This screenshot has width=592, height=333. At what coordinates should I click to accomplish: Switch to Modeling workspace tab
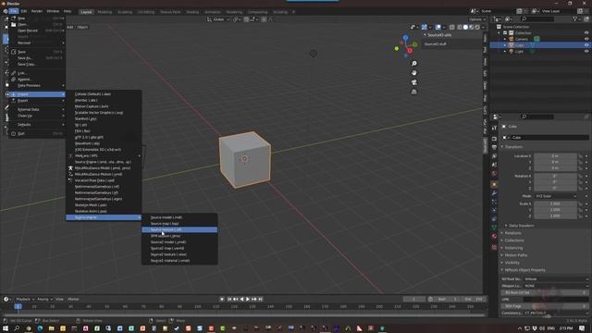pos(105,12)
